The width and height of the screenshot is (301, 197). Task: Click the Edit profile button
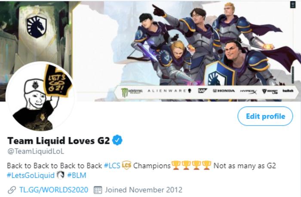point(265,116)
